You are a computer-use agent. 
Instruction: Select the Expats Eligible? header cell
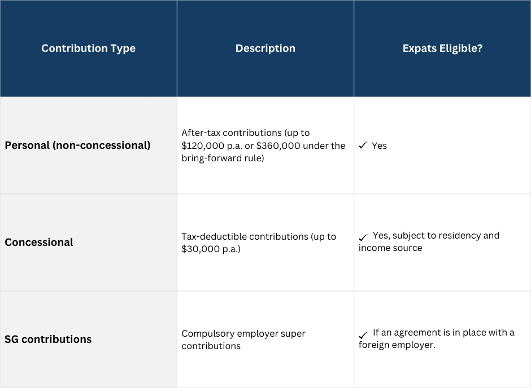pyautogui.click(x=442, y=48)
